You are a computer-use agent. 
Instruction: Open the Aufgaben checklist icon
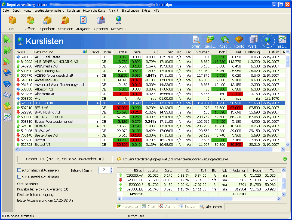click(x=83, y=21)
